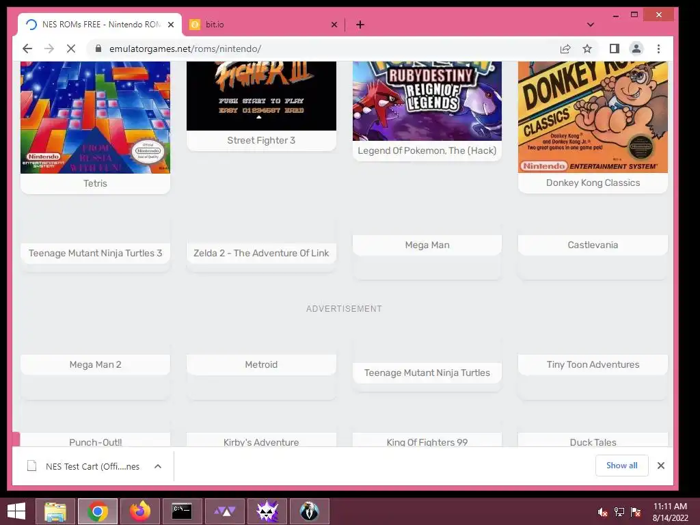This screenshot has width=700, height=525.
Task: Click the Street Fighter 3 link
Action: tap(261, 141)
